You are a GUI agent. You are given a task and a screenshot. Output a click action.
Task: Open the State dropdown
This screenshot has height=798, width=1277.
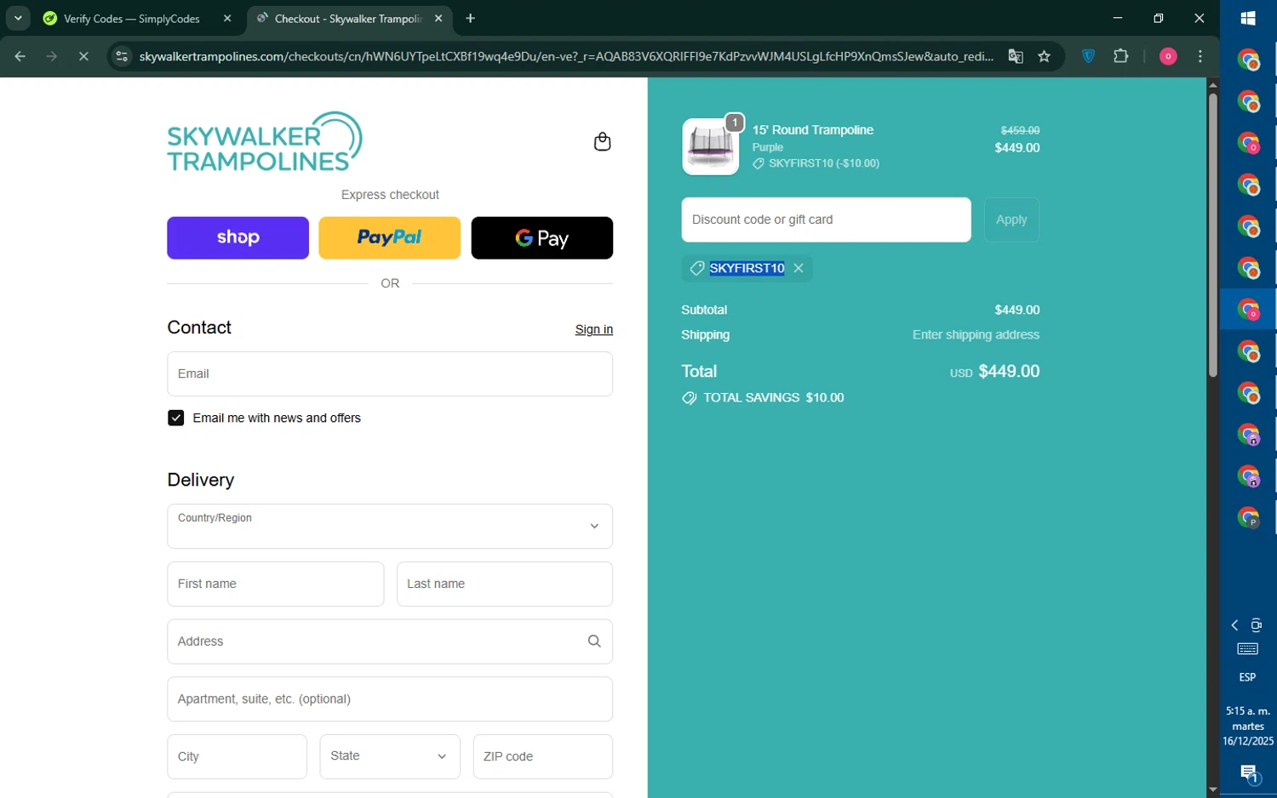pos(390,756)
